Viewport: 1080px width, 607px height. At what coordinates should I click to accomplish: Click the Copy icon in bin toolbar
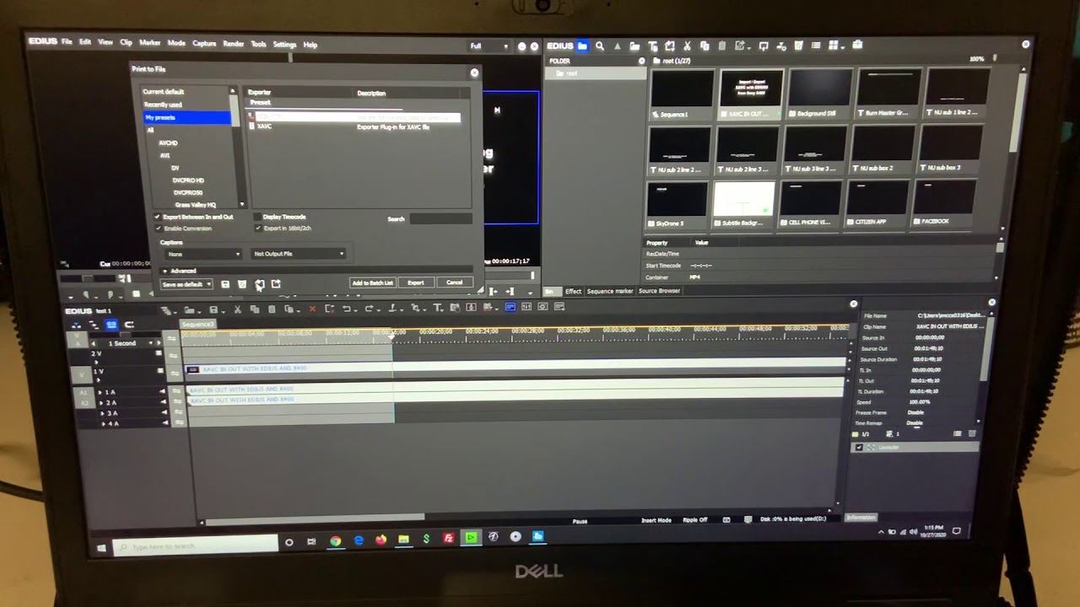pyautogui.click(x=705, y=46)
